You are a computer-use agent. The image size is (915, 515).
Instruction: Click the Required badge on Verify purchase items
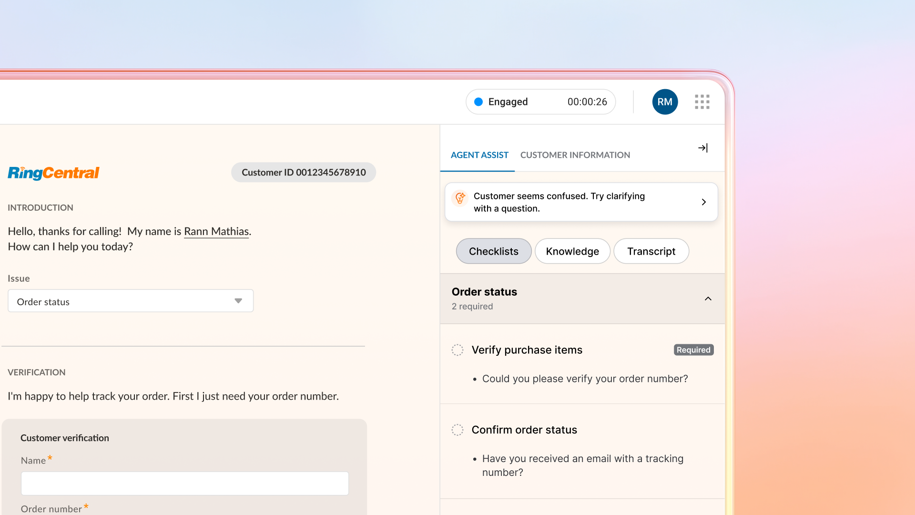point(693,350)
